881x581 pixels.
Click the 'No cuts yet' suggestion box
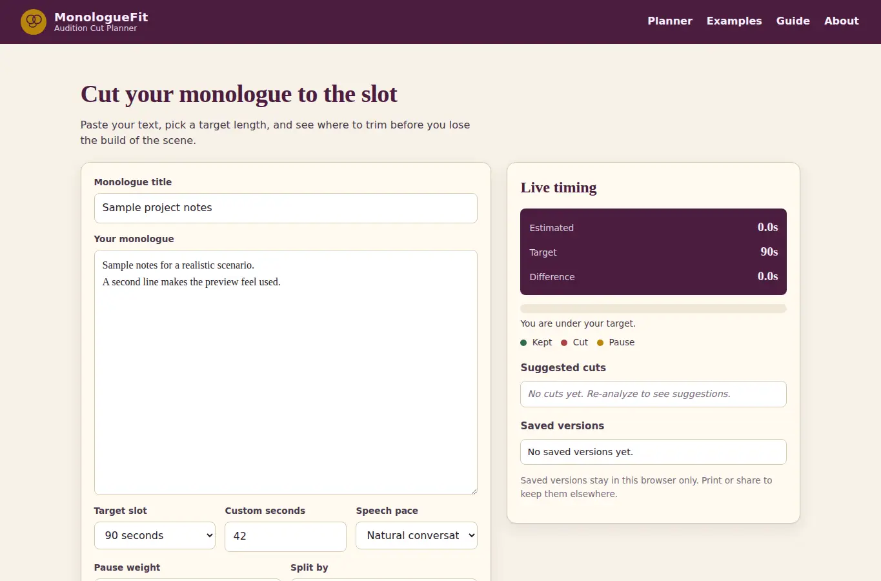click(653, 394)
